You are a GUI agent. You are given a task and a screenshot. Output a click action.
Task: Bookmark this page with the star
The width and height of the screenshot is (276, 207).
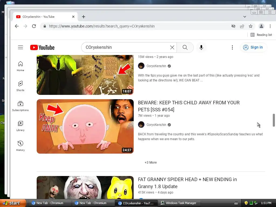[251, 26]
